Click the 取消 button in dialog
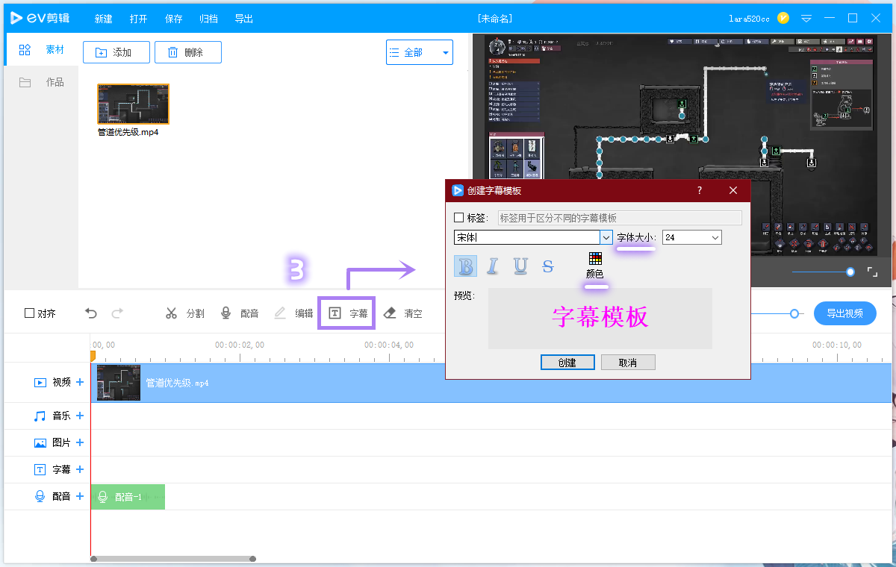The image size is (896, 567). click(x=628, y=363)
